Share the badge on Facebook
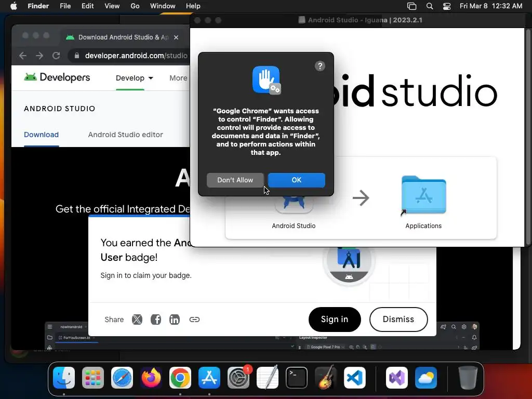 156,320
